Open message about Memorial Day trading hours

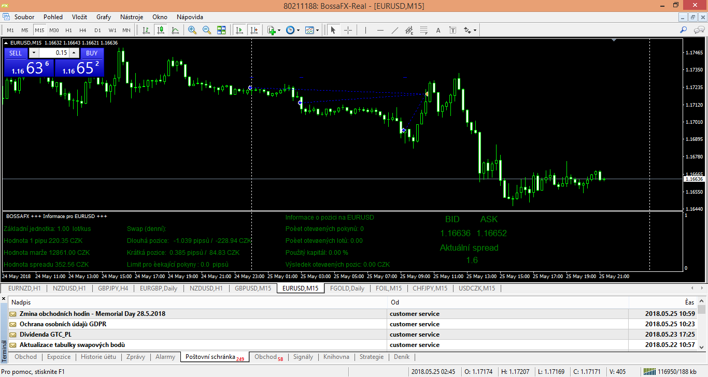(352, 314)
